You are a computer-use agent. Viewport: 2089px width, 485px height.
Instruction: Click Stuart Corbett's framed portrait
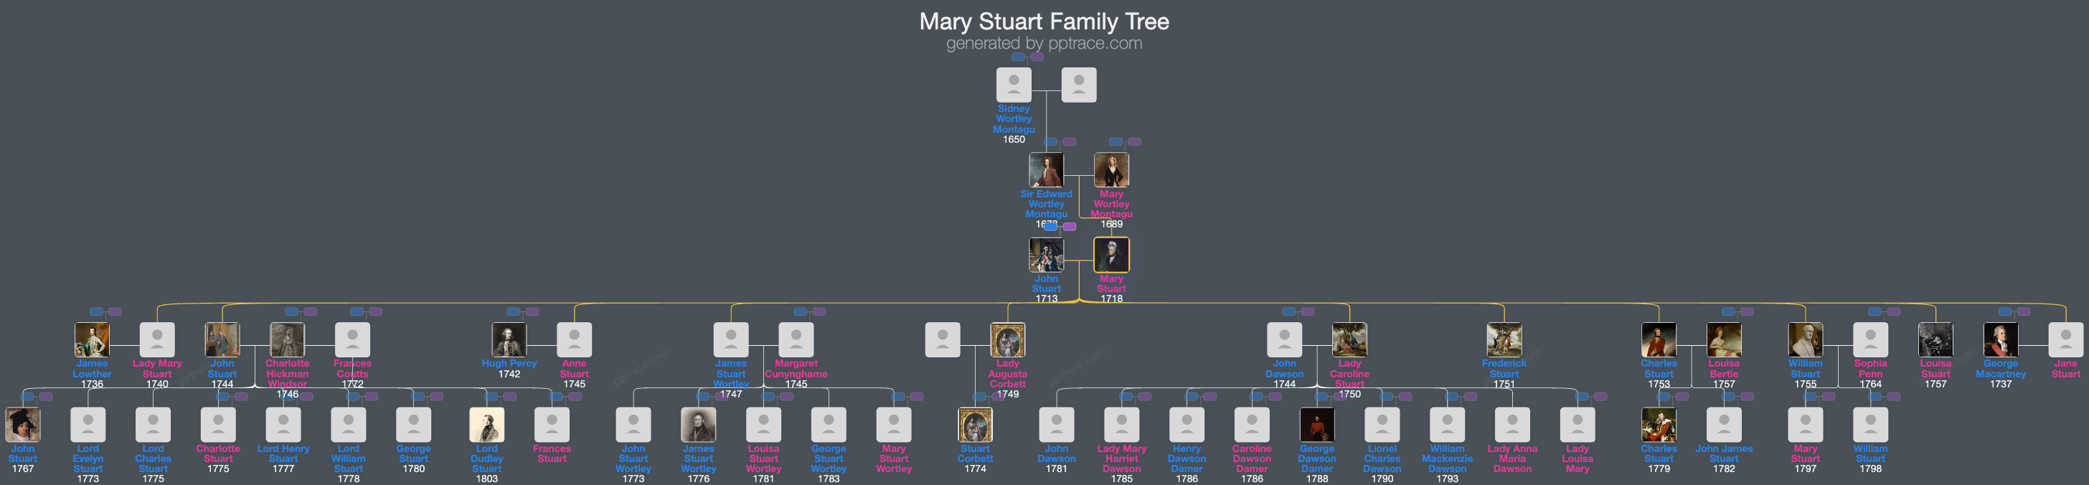click(975, 425)
